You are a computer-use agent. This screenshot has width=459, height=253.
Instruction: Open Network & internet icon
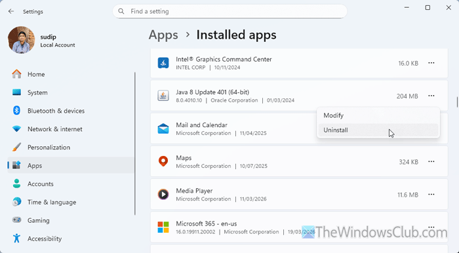click(16, 129)
